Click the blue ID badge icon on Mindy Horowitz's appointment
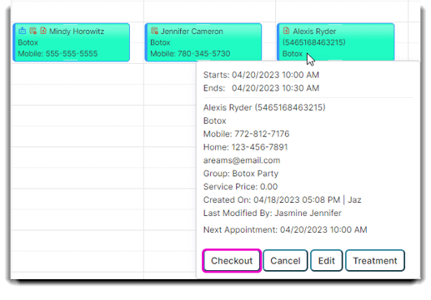The width and height of the screenshot is (431, 300). (23, 31)
